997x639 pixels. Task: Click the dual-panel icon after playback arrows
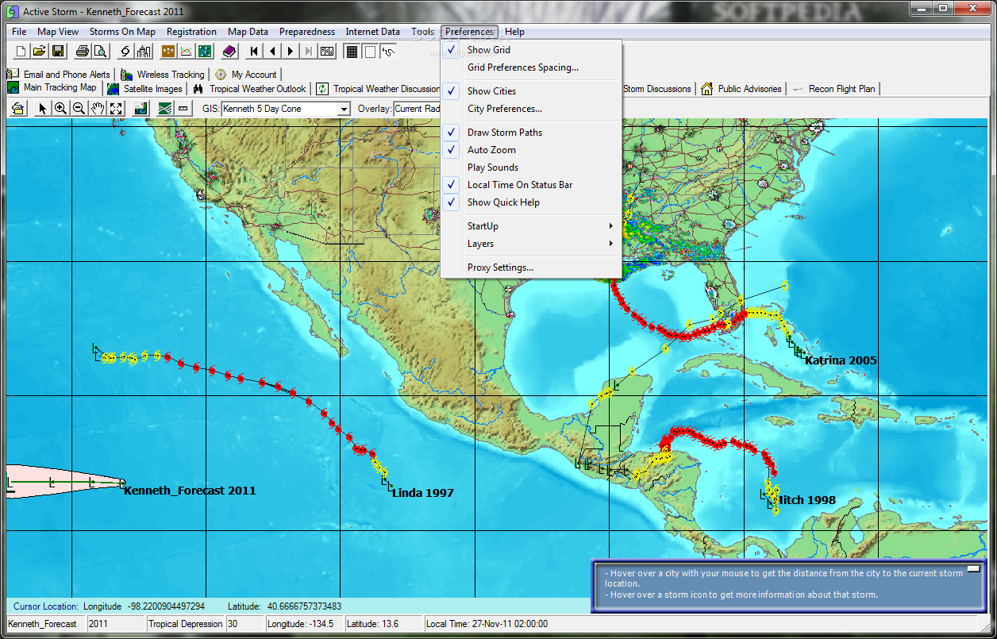[x=327, y=52]
